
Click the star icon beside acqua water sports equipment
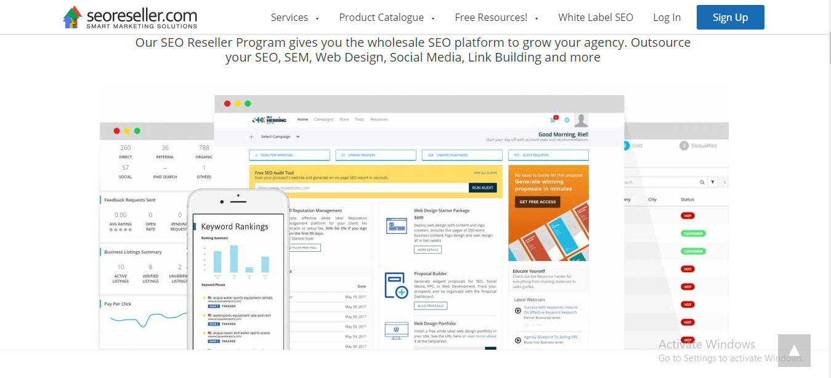tap(204, 297)
